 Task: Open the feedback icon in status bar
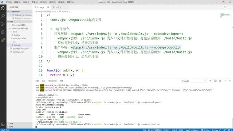225,130
